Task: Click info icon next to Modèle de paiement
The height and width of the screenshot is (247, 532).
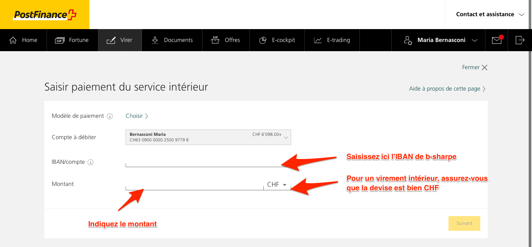Action: click(x=110, y=116)
